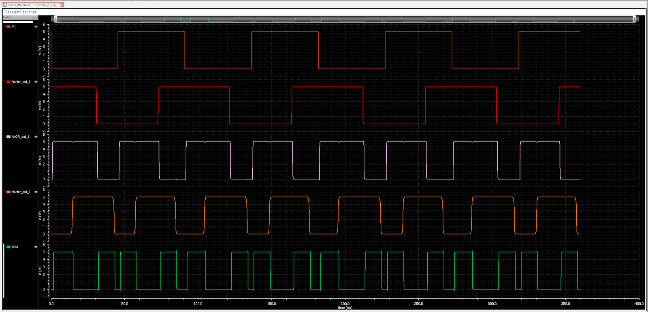Screen dimensions: 648x312
Task: Click the orange /buffer_out_2 color swatch
Action: click(9, 192)
